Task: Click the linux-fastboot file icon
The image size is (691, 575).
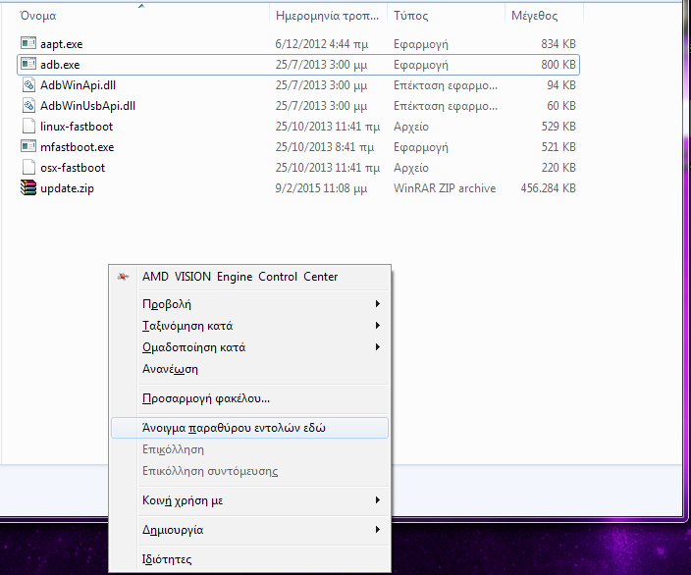Action: pos(28,127)
